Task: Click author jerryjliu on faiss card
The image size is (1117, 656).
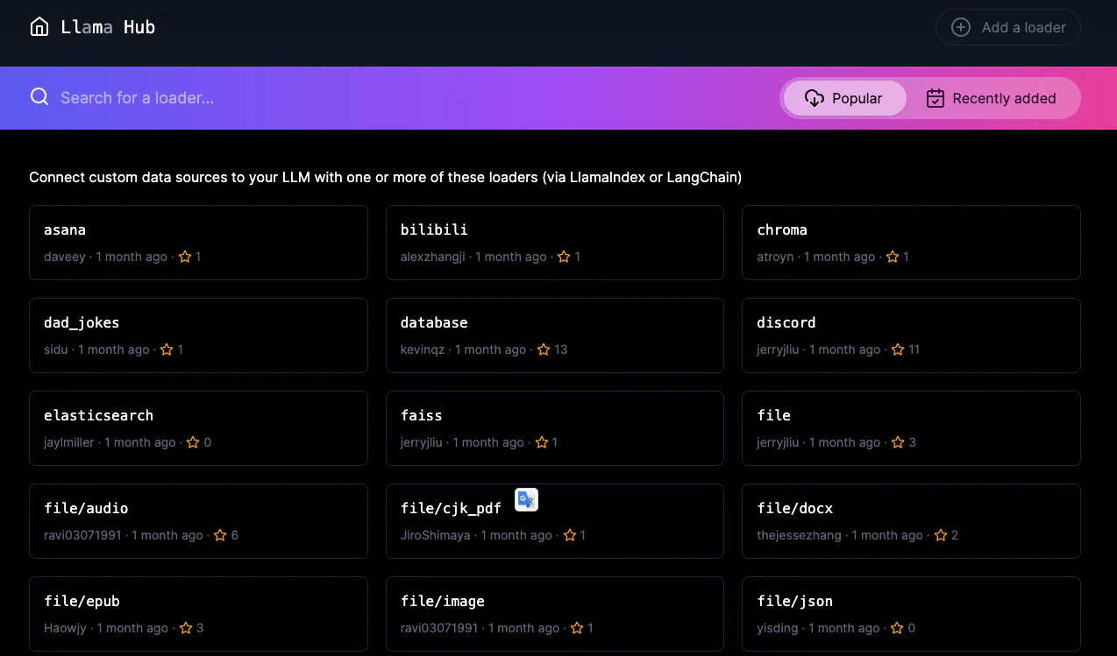Action: coord(422,442)
